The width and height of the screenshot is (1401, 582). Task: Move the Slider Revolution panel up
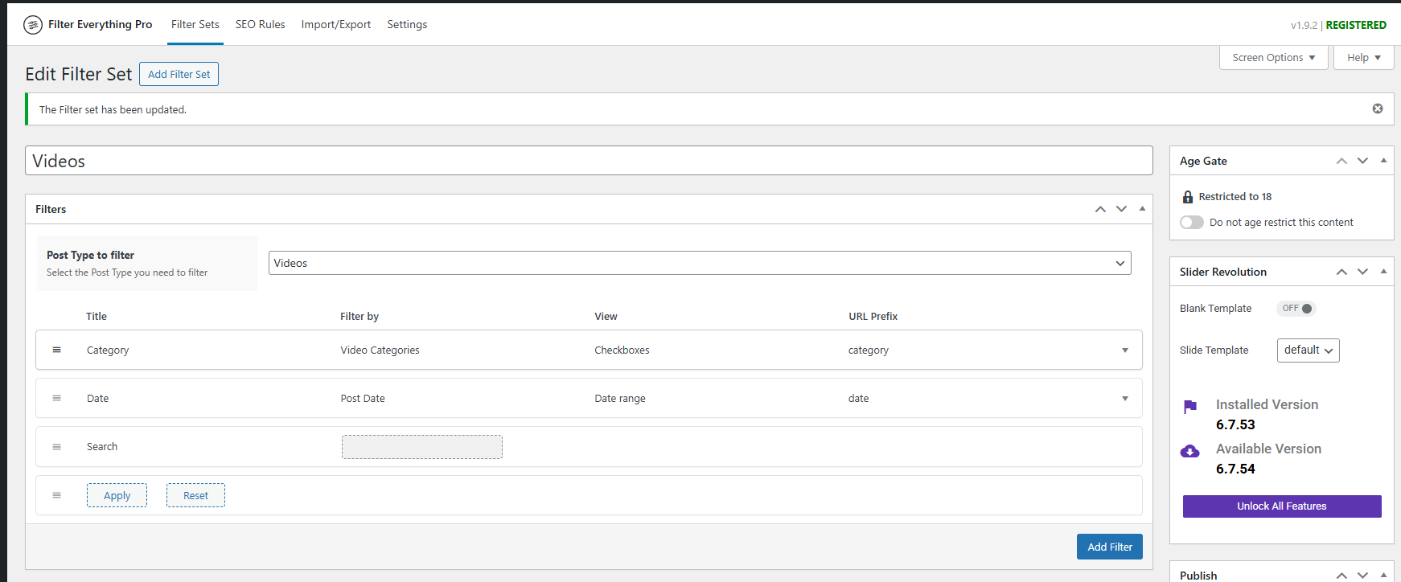tap(1341, 272)
